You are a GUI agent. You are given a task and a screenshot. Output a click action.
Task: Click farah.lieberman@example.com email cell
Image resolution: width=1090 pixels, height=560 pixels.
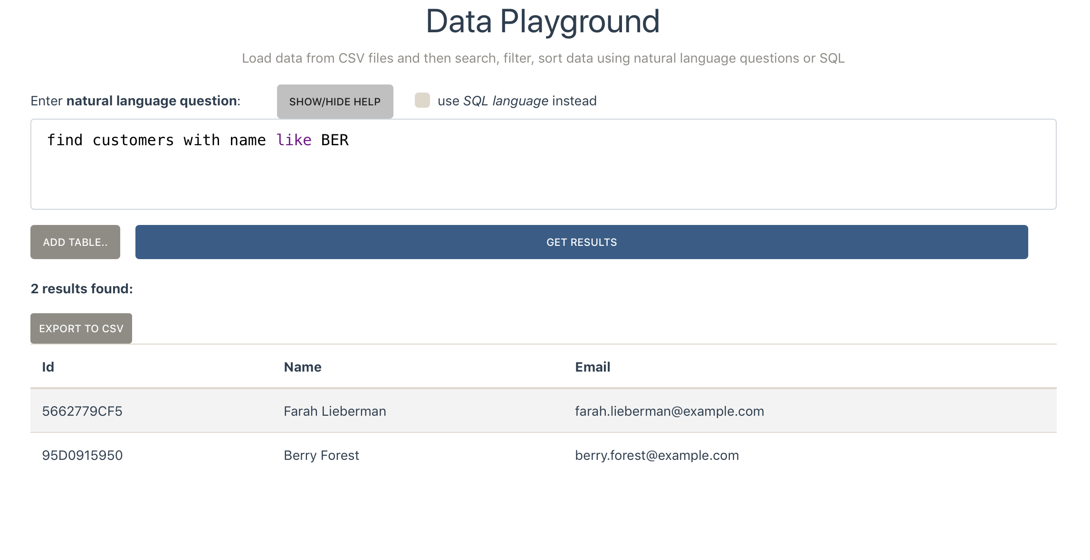click(x=669, y=411)
